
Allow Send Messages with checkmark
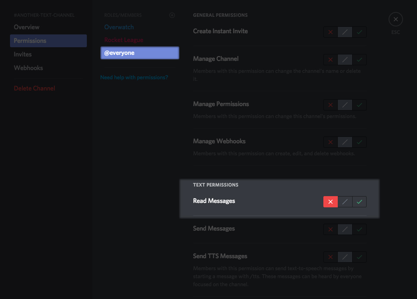click(359, 230)
